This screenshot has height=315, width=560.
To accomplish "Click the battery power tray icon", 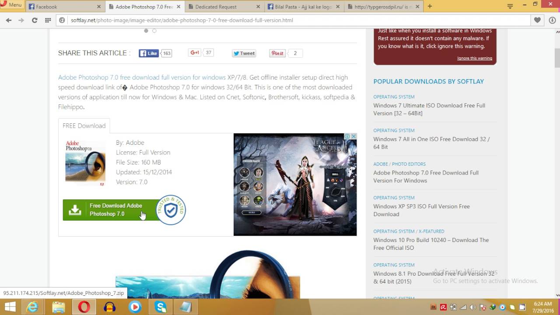I will point(453,307).
